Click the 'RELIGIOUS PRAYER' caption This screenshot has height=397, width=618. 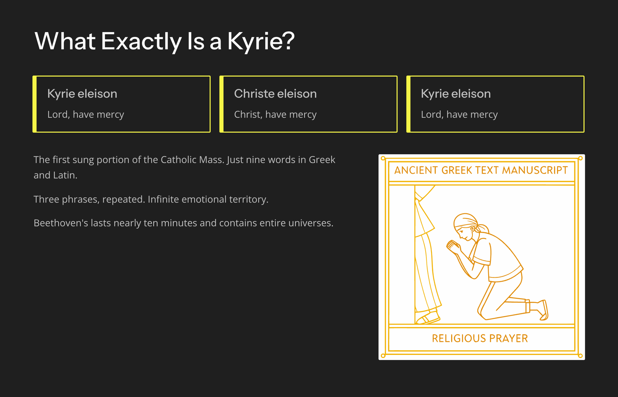[480, 338]
